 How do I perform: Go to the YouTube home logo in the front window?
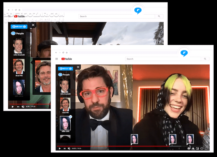67,59
